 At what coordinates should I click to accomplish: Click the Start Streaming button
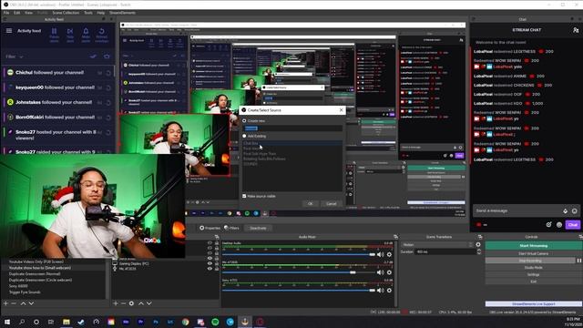pos(534,246)
